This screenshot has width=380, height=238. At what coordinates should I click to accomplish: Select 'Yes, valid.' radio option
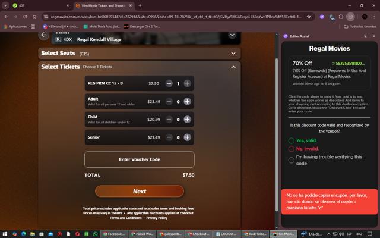[292, 140]
